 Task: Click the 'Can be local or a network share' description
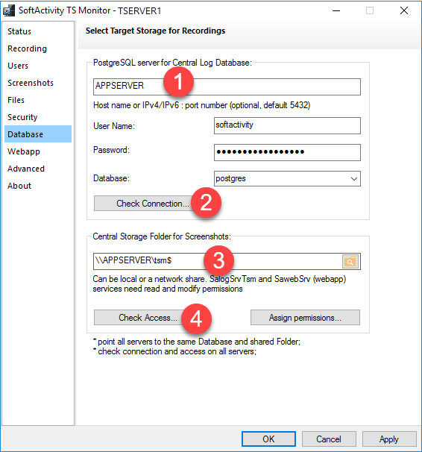(x=219, y=284)
